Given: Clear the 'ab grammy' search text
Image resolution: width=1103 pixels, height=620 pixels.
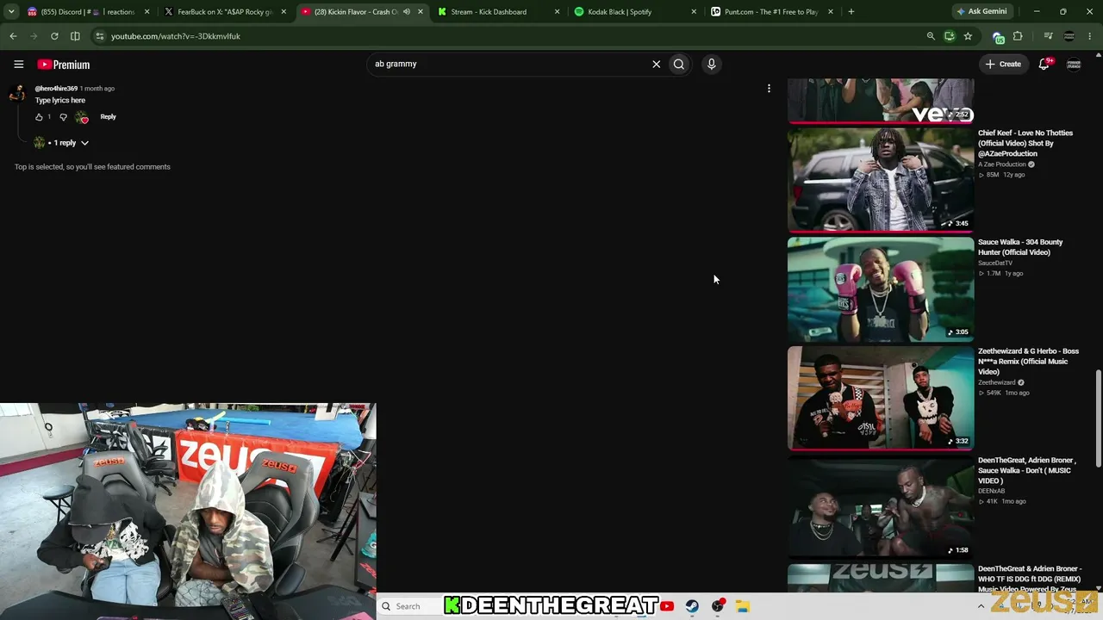Looking at the screenshot, I should tap(656, 64).
